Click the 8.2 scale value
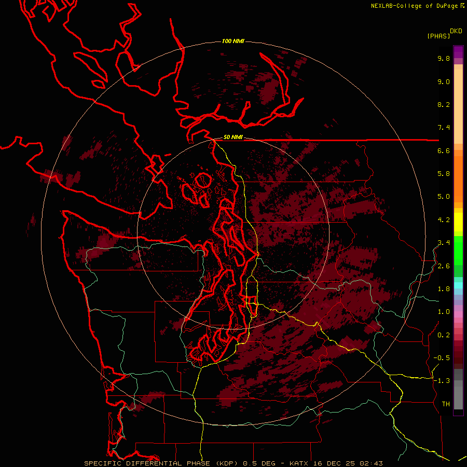 point(444,104)
